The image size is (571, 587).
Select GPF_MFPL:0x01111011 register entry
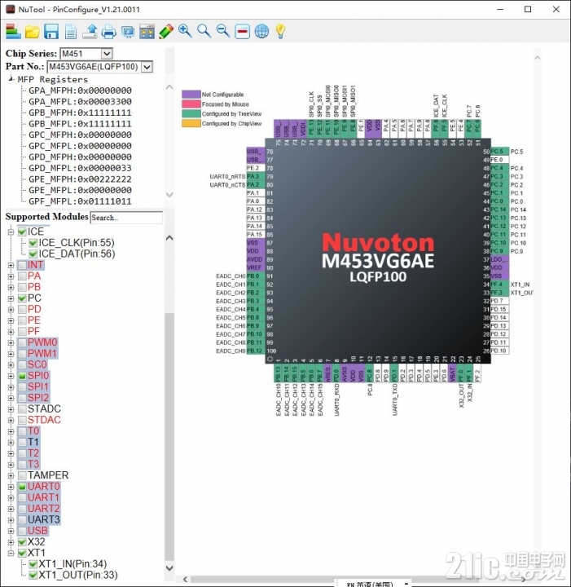point(80,201)
